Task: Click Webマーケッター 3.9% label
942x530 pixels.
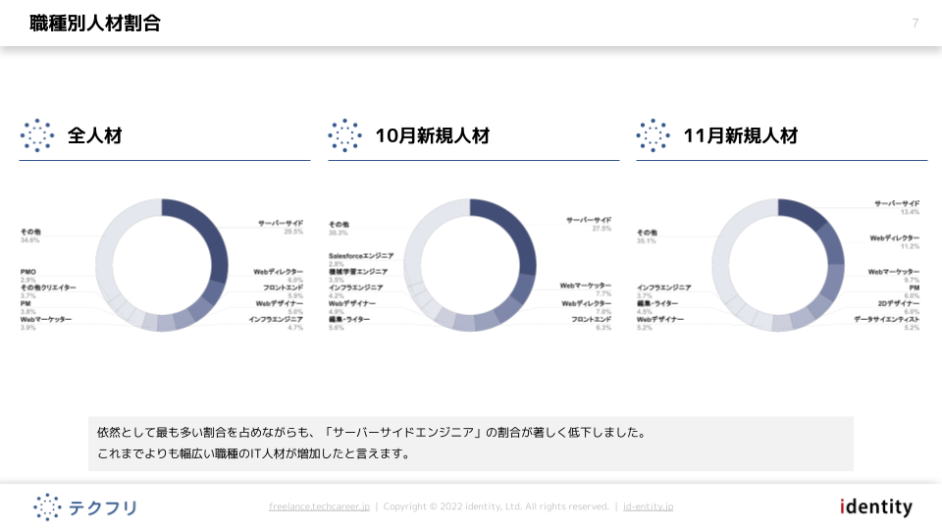Action: 46,323
